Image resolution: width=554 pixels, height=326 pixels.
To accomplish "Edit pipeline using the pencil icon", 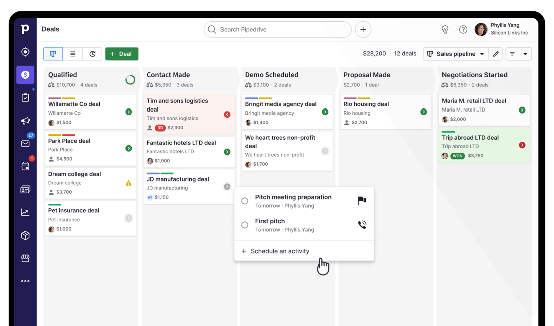I will 496,54.
